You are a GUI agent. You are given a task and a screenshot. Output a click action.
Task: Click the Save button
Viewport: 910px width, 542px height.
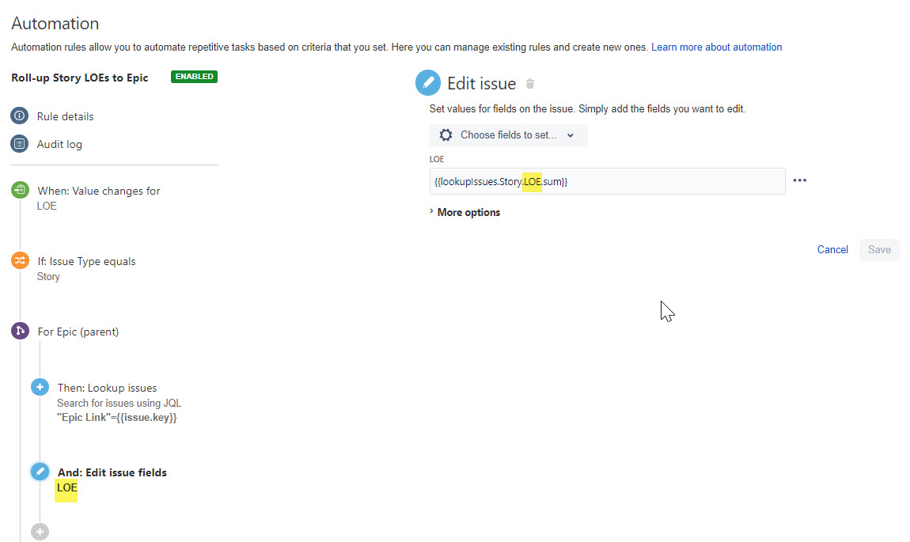coord(879,249)
